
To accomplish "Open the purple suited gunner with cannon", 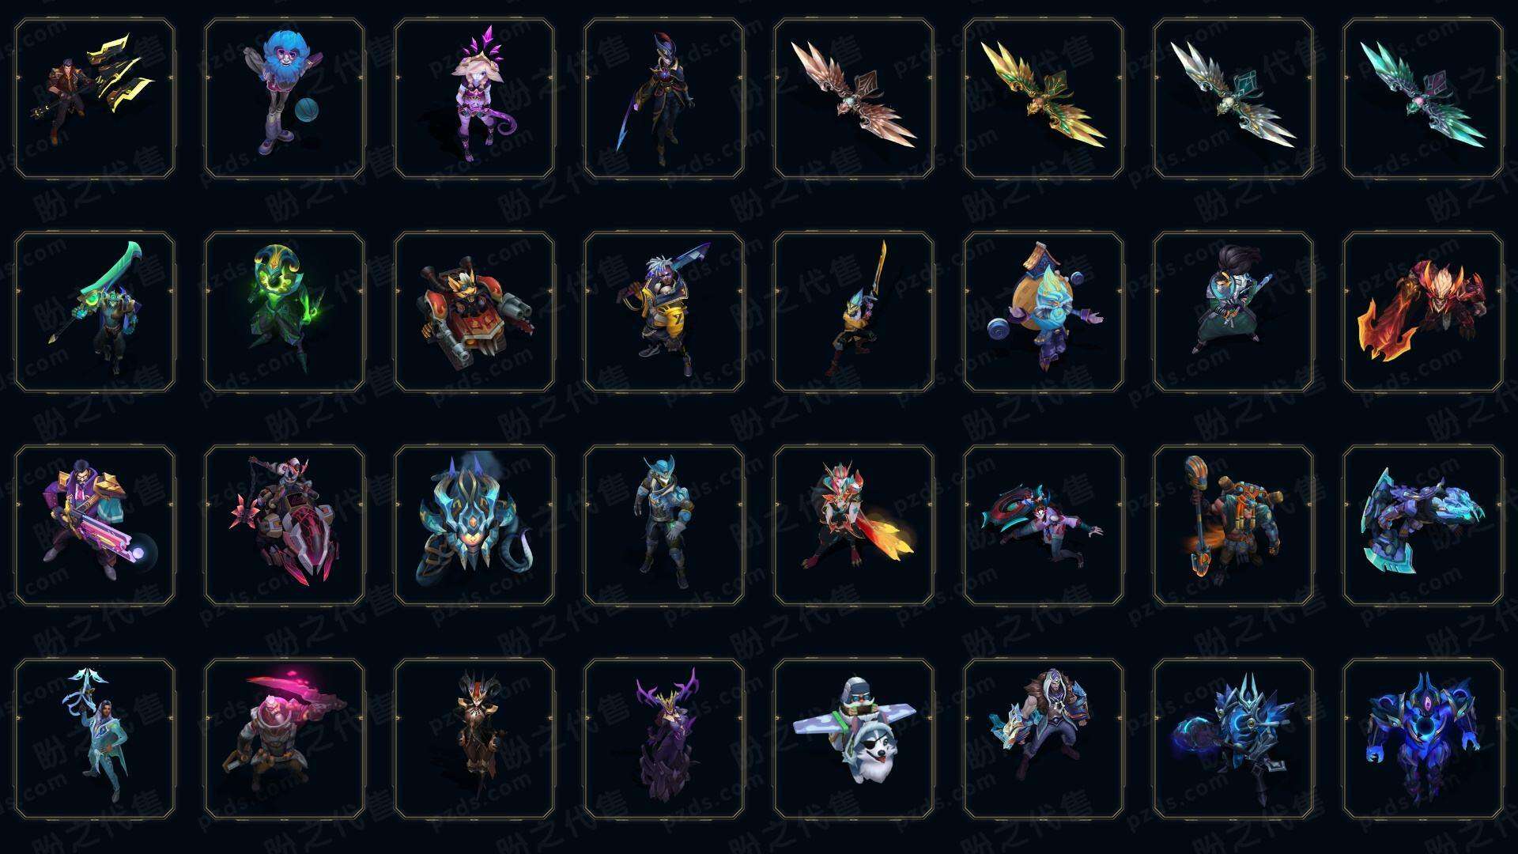I will (x=95, y=526).
